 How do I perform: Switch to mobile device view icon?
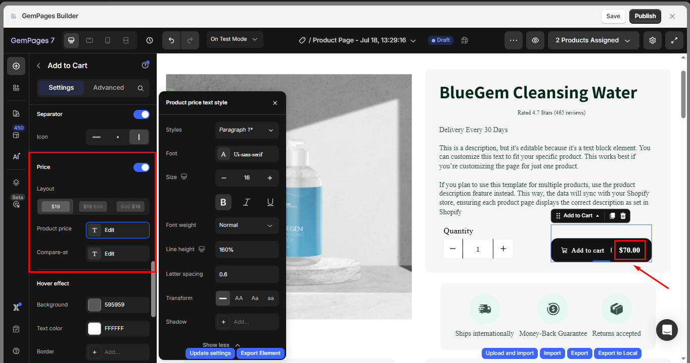(108, 40)
